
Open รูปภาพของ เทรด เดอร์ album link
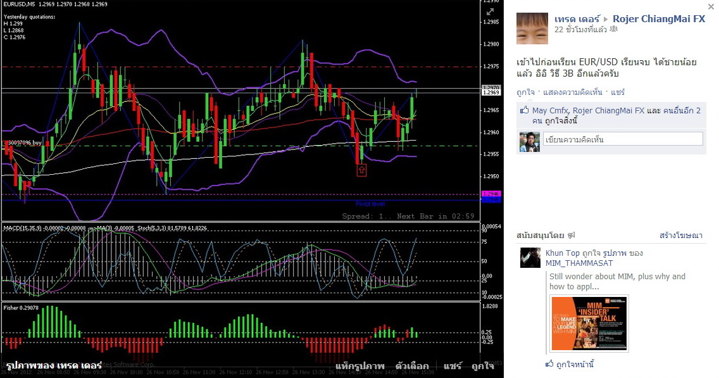click(x=54, y=365)
